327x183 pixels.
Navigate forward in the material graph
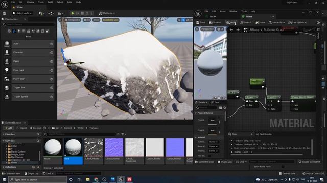[238, 29]
